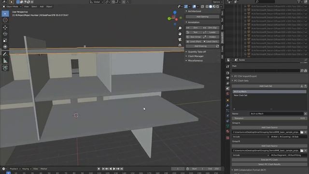Viewport: 309px width, 174px height.
Task: Toggle snapping magnet in header
Action: pyautogui.click(x=113, y=2)
